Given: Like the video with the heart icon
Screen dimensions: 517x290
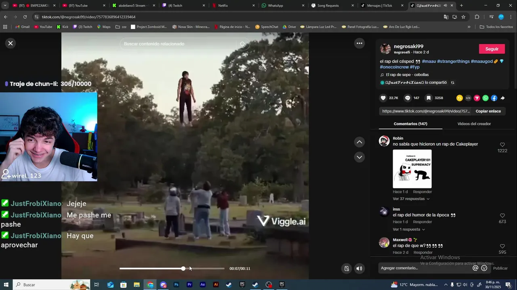Looking at the screenshot, I should point(383,98).
